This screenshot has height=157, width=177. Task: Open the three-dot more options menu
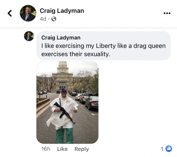click(x=167, y=13)
